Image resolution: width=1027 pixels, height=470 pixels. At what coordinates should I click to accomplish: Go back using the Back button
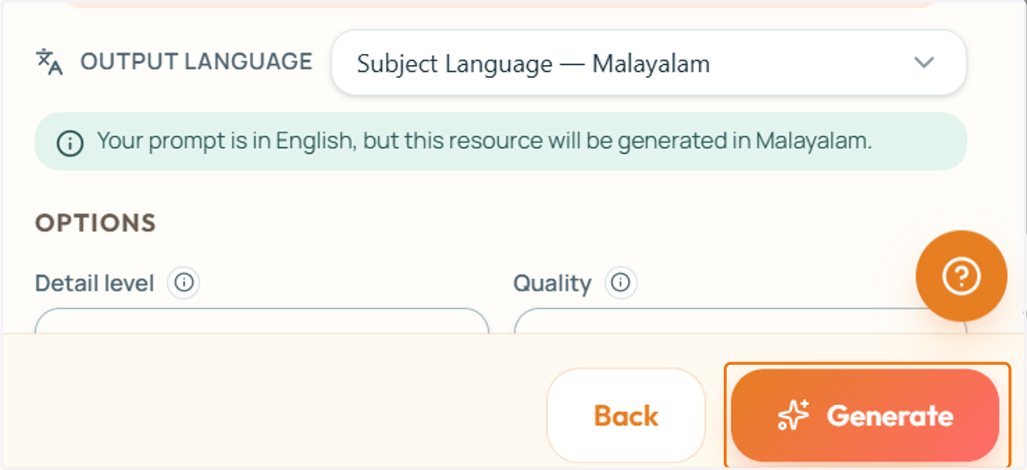click(x=626, y=415)
